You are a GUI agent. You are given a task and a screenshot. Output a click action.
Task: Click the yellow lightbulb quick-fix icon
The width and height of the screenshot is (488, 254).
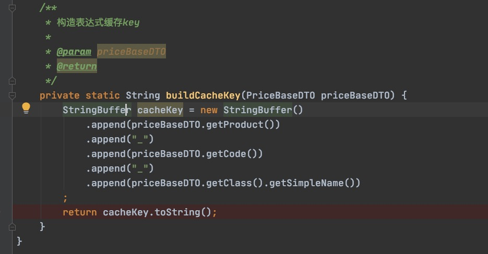point(26,108)
